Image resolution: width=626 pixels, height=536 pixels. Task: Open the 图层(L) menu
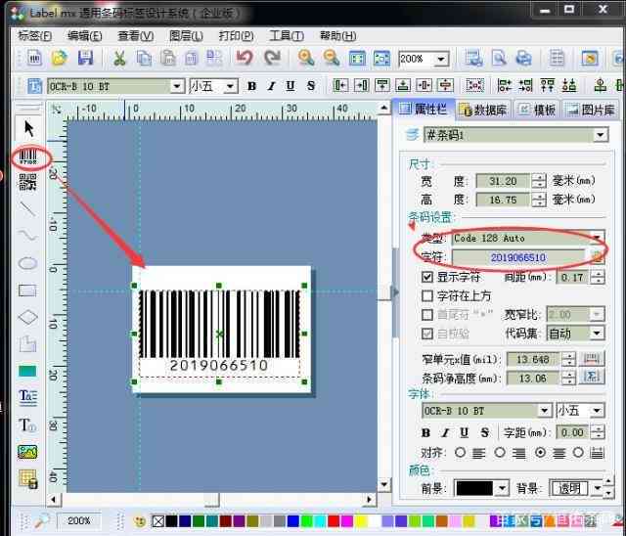click(186, 36)
